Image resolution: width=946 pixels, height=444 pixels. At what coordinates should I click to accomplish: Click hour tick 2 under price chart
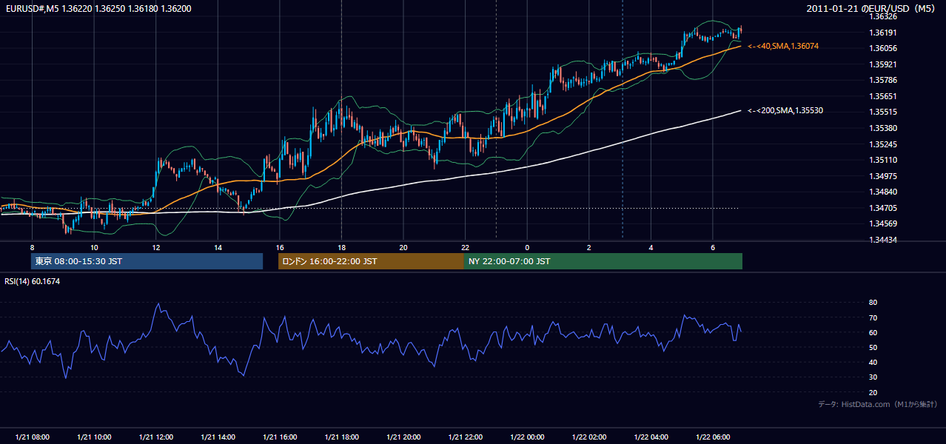click(x=589, y=247)
